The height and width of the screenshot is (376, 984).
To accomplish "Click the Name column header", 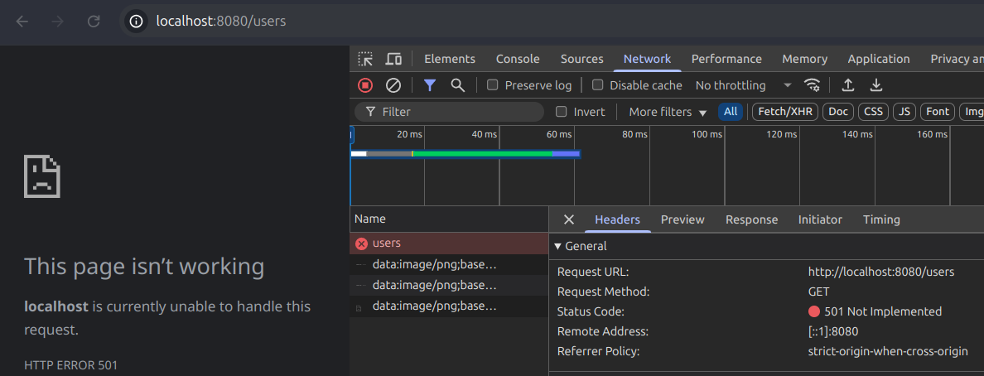I will tap(449, 219).
